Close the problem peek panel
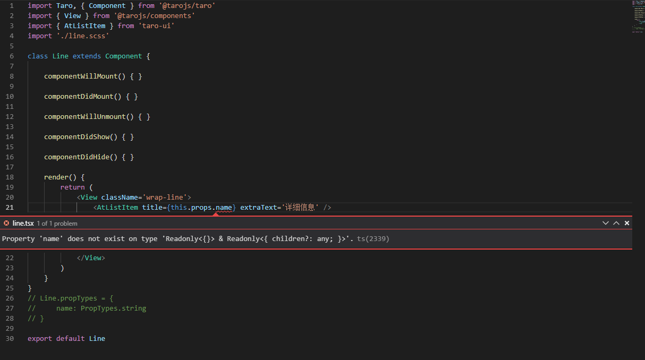This screenshot has height=360, width=645. 627,223
